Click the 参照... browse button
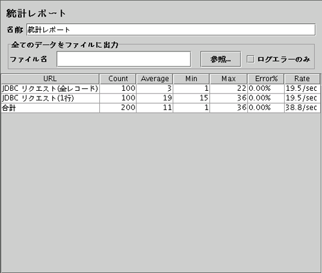 [220, 59]
